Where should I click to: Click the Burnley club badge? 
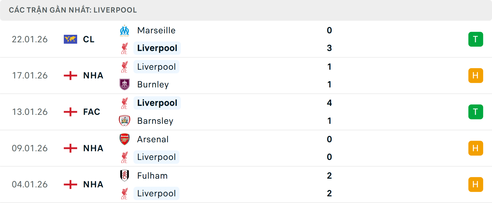tap(125, 84)
